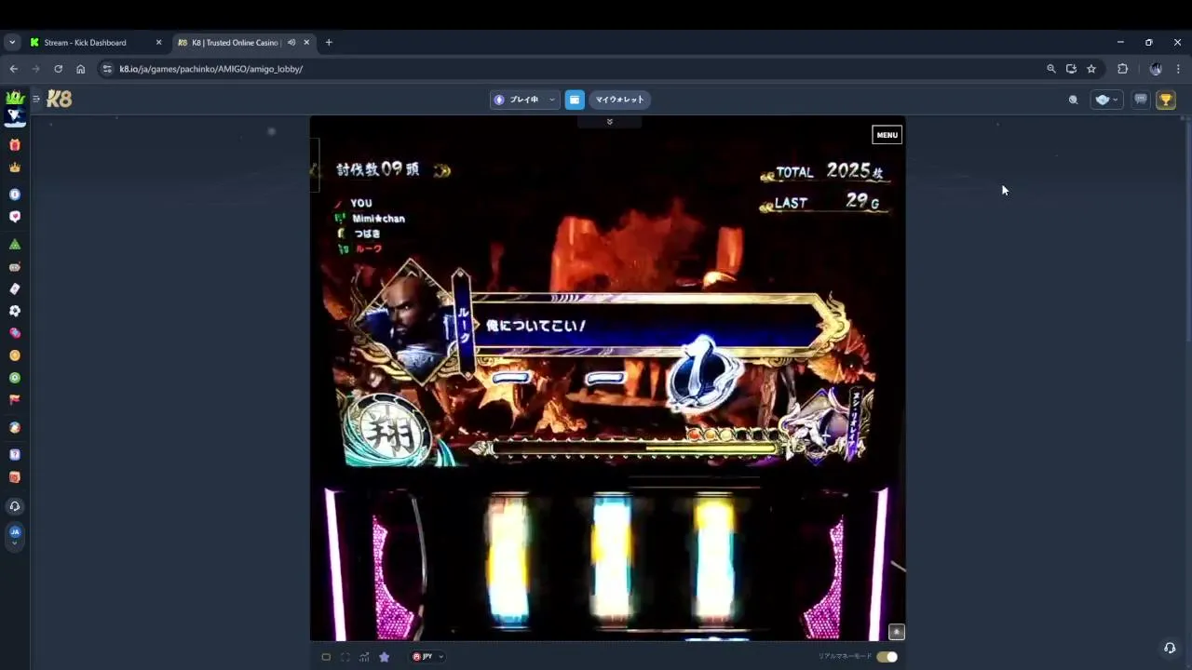Open a new browser tab
Viewport: 1192px width, 670px height.
[x=329, y=42]
